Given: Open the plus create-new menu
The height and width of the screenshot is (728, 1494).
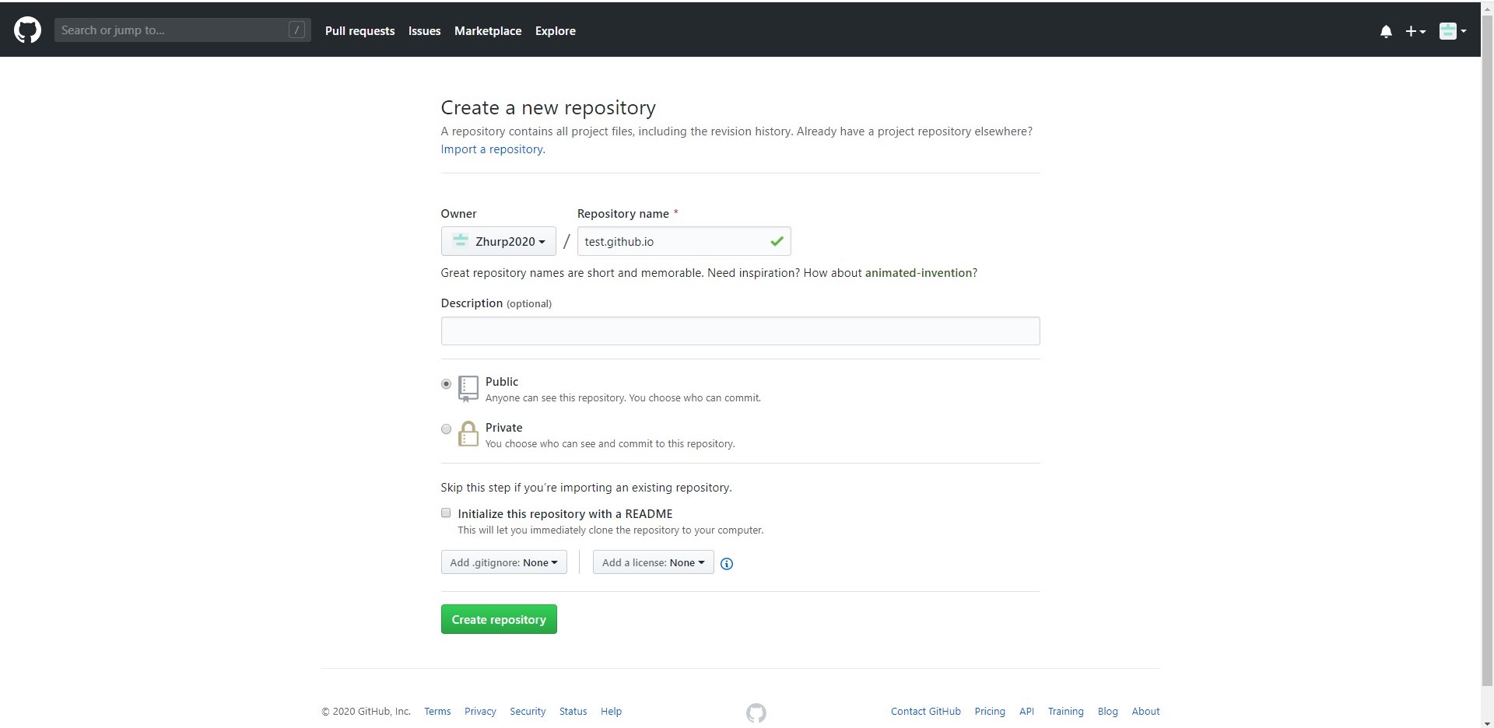Looking at the screenshot, I should (1415, 31).
